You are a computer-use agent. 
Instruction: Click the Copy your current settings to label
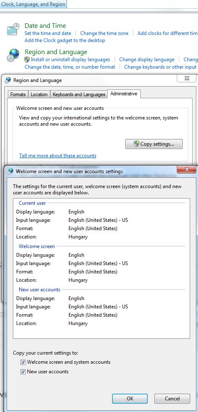pos(46,353)
